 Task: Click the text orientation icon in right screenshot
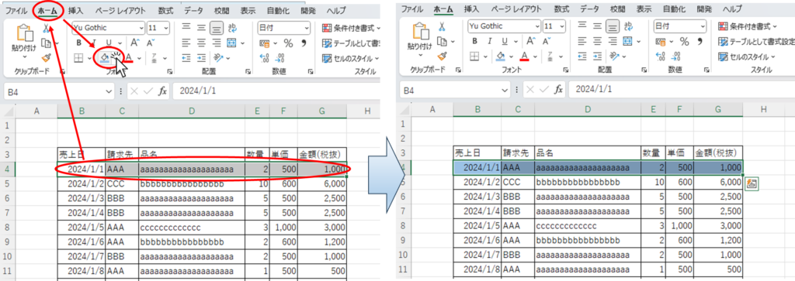tap(616, 56)
